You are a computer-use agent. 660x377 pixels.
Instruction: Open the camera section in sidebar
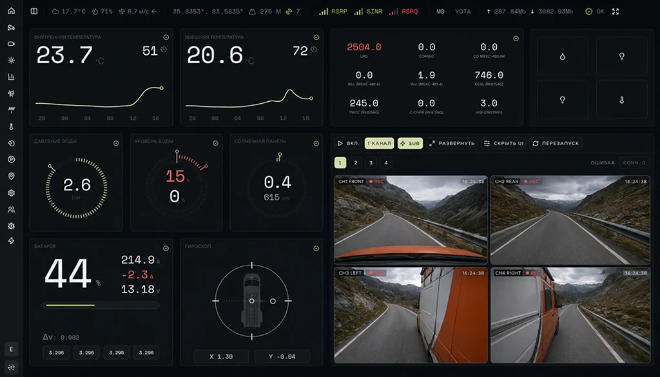(x=12, y=44)
